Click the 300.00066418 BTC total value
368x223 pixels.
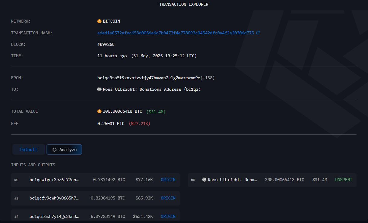click(122, 111)
